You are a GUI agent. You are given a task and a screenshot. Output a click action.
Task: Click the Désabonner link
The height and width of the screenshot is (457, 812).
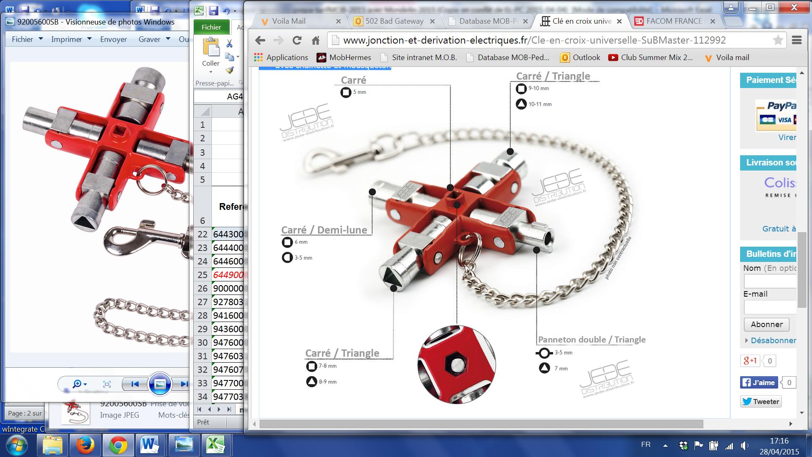click(773, 340)
